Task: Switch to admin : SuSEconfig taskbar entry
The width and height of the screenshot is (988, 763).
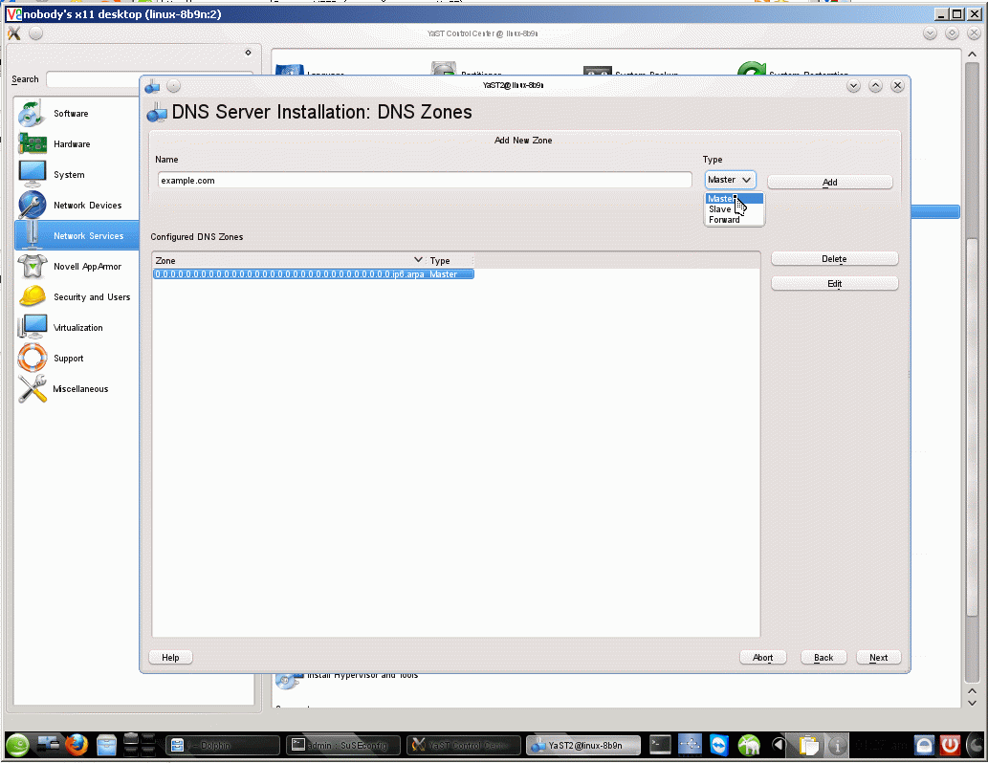Action: click(x=342, y=746)
